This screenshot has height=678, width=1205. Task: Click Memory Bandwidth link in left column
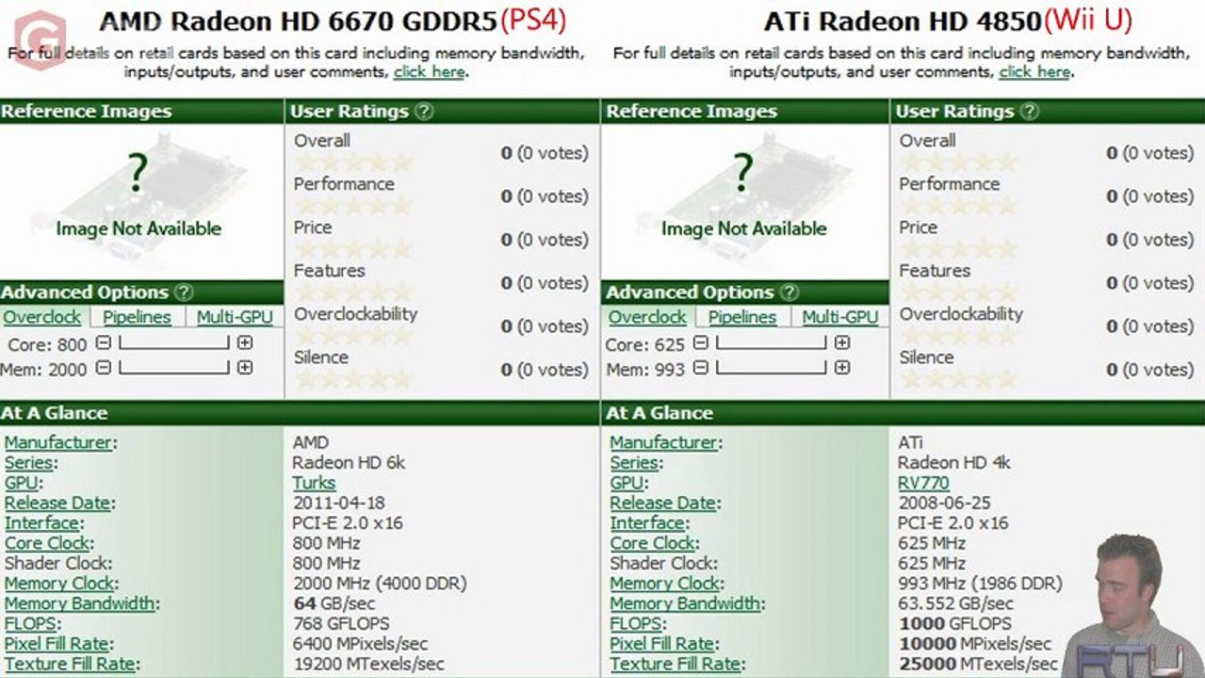[79, 604]
